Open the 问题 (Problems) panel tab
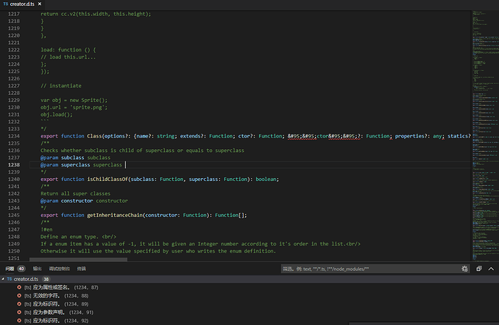 pos(9,269)
